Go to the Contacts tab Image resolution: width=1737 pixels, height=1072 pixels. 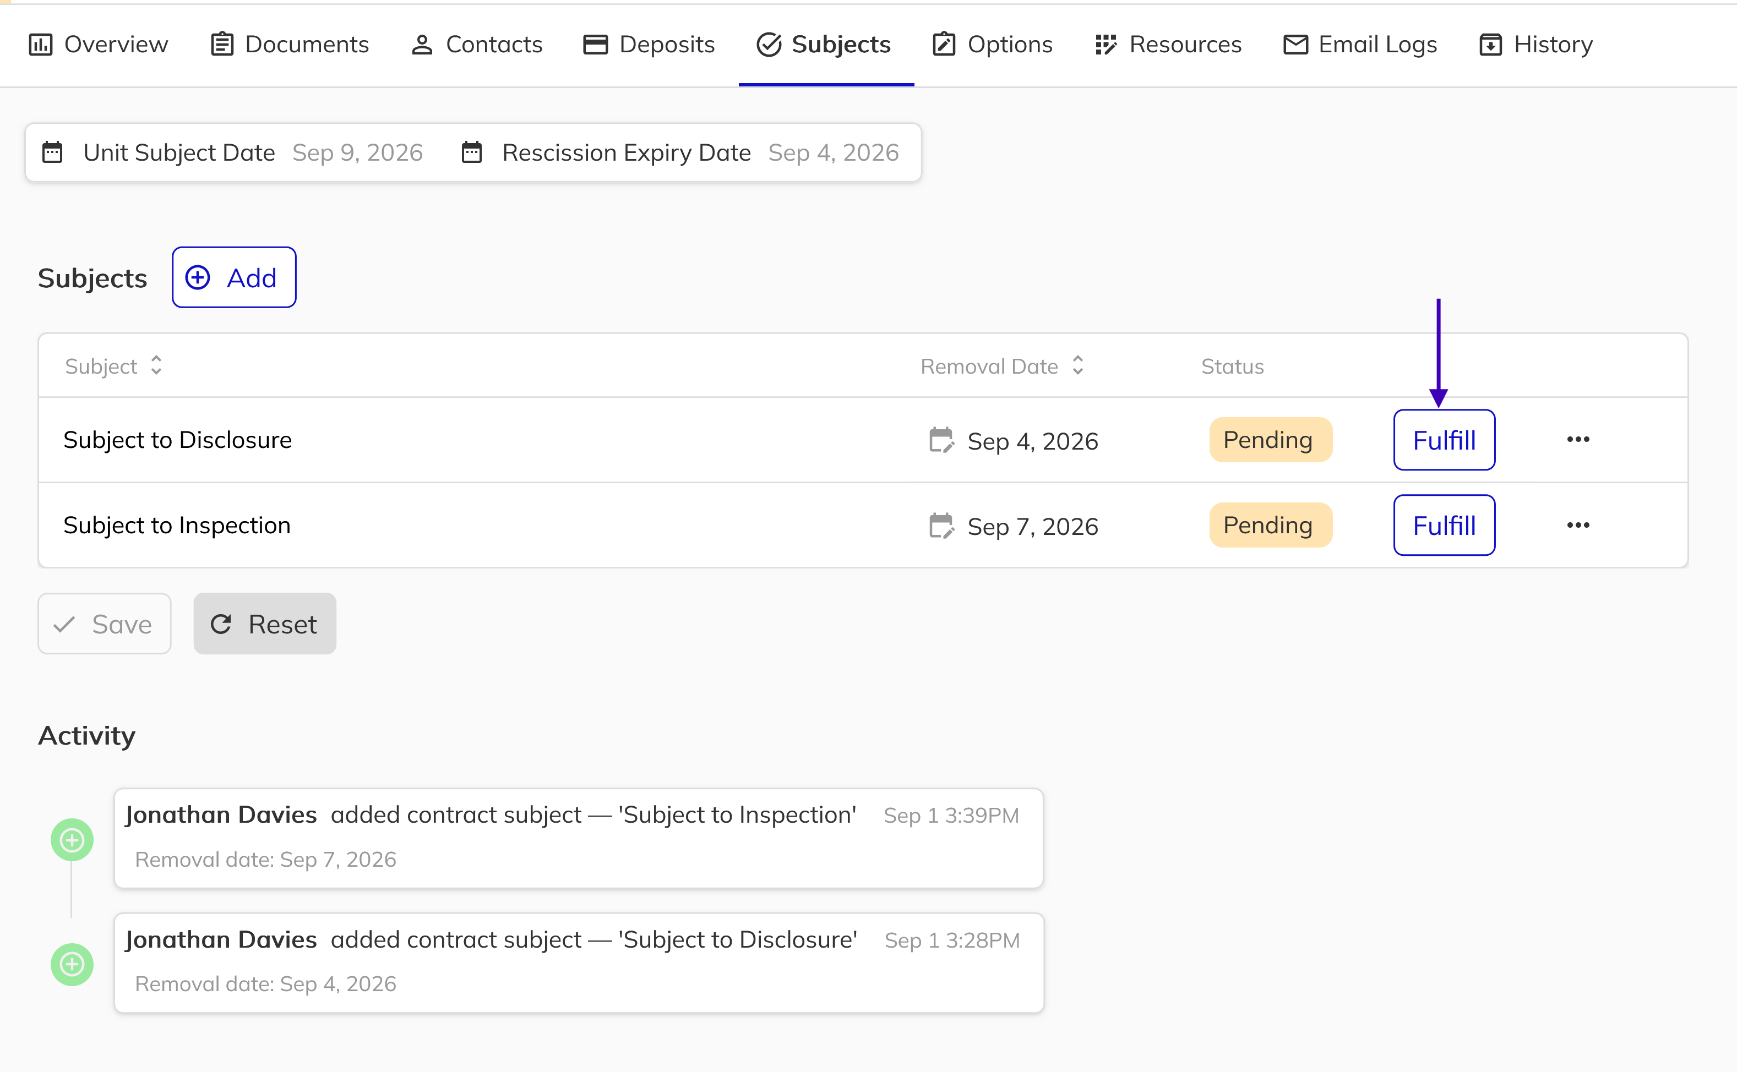[x=477, y=45]
